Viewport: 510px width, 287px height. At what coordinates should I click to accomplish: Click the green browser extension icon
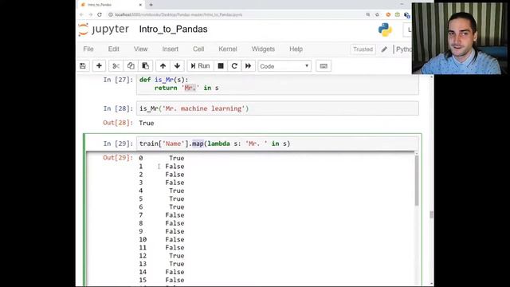point(397,14)
